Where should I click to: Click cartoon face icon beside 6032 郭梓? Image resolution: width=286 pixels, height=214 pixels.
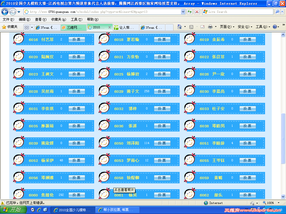pyautogui.click(x=104, y=107)
